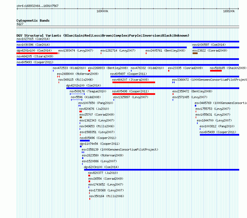Click the red nsv464207 (Itsara2009) bar

[134, 82]
